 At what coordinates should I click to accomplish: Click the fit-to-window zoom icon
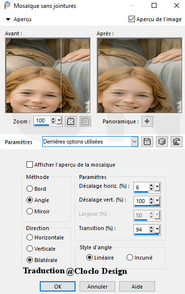(x=71, y=121)
